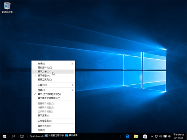Viewport: 187px width, 140px height.
Task: Open the taskbar search magnifier
Action: point(13,136)
